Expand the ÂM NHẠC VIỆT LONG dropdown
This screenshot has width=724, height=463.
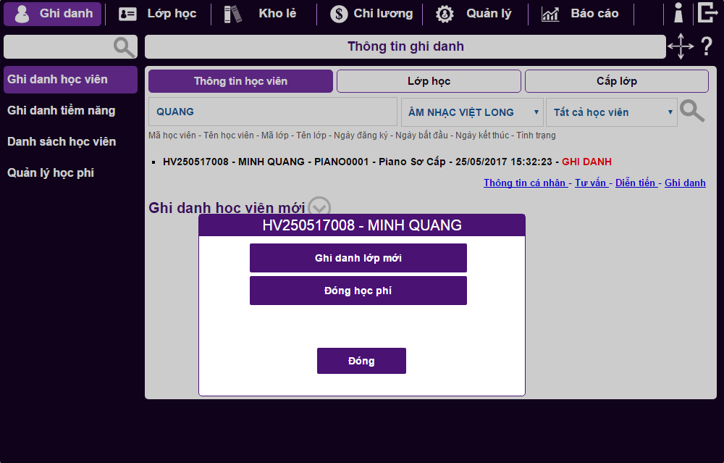pos(472,112)
